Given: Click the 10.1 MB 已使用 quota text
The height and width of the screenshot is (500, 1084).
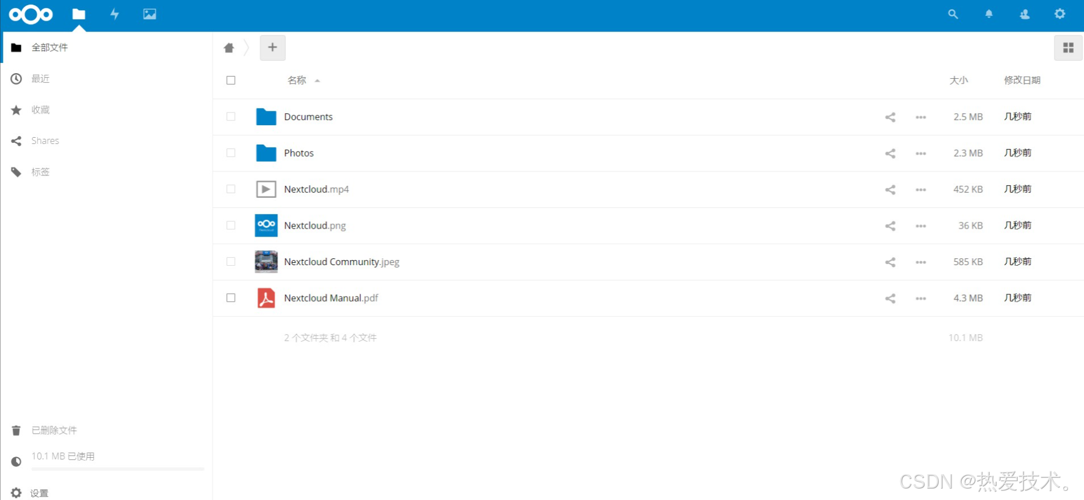Looking at the screenshot, I should (63, 456).
